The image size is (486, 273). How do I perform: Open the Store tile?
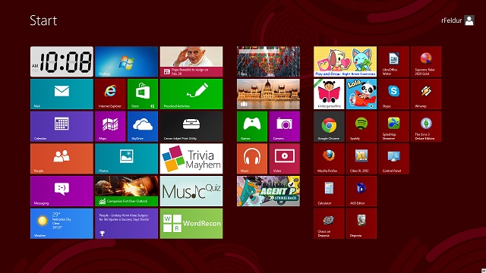click(x=143, y=94)
